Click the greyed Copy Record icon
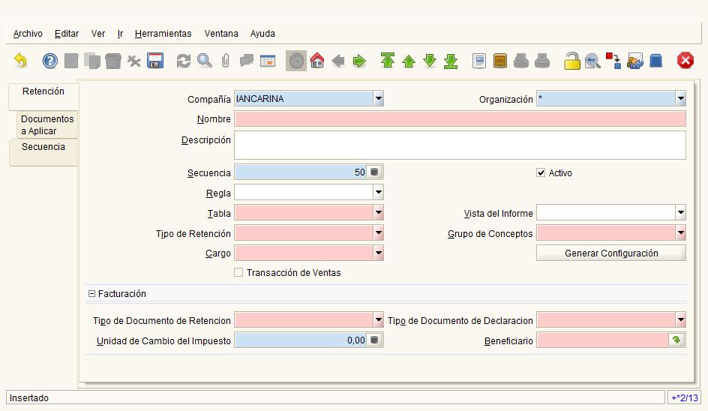The height and width of the screenshot is (411, 708). pos(92,61)
